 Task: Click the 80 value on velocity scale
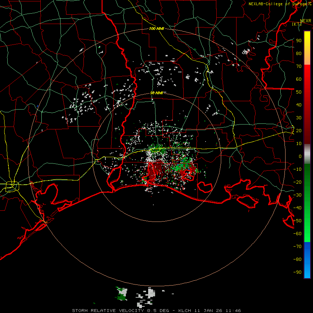click(299, 53)
